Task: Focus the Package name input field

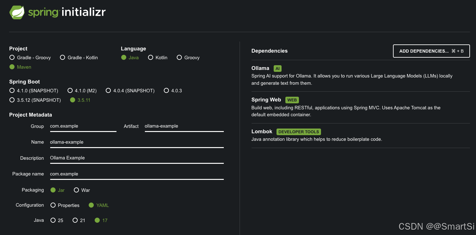Action: 137,174
